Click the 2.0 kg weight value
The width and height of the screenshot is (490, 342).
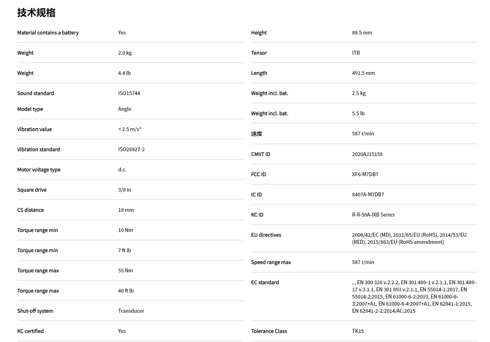(125, 53)
